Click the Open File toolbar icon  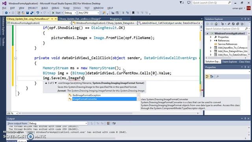tap(23, 13)
